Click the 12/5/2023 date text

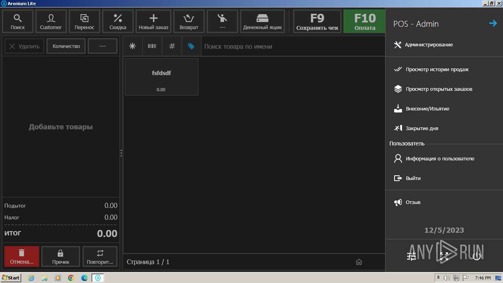coord(444,230)
